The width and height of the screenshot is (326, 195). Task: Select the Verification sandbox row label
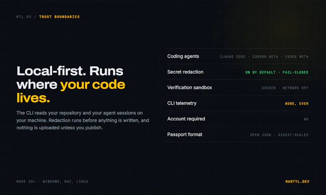tap(189, 88)
